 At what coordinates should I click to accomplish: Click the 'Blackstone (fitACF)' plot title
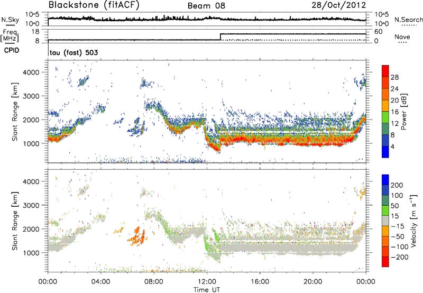[x=94, y=5]
